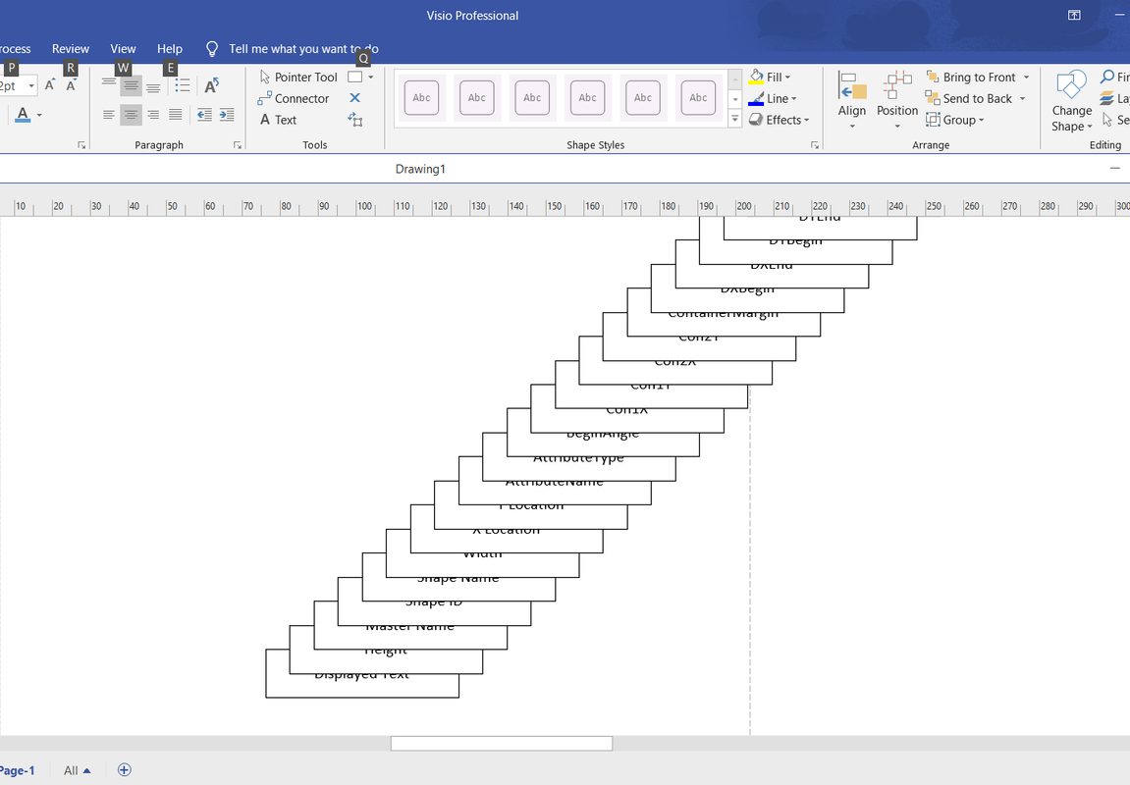This screenshot has width=1130, height=785.
Task: Click Bring to Front
Action: click(x=972, y=78)
